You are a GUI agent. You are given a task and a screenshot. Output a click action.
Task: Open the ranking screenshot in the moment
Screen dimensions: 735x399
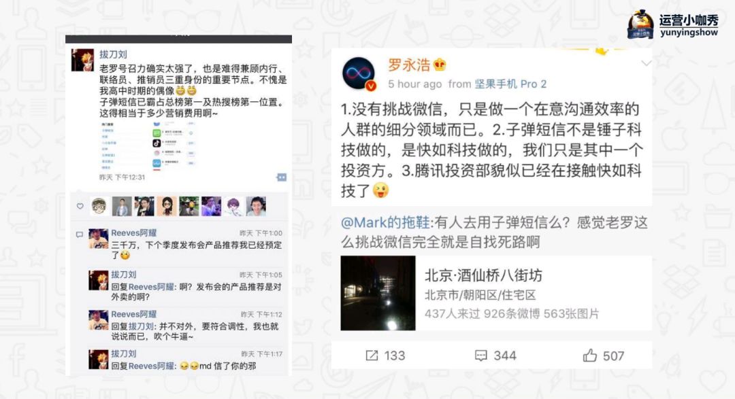[x=148, y=145]
